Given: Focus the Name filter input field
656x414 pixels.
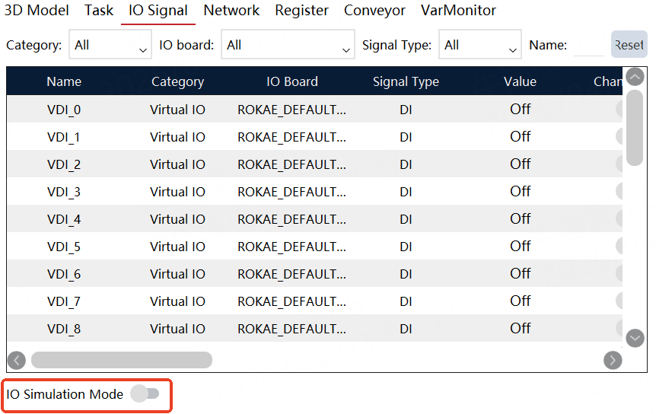Looking at the screenshot, I should tap(588, 46).
